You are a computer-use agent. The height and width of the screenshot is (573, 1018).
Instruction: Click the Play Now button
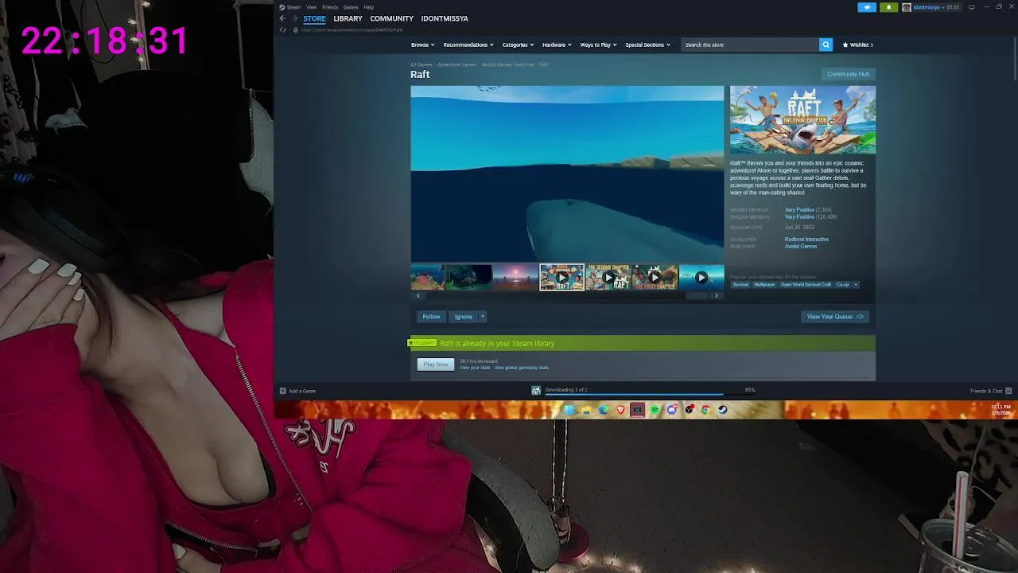[x=435, y=364]
